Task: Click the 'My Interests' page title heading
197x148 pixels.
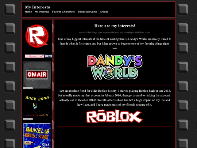Action: (x=38, y=7)
